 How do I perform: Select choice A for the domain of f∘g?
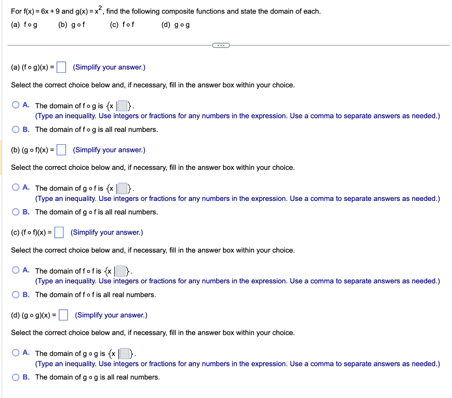pyautogui.click(x=15, y=105)
